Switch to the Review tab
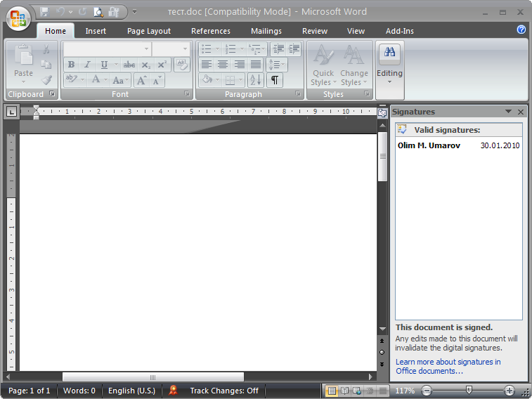The width and height of the screenshot is (532, 399). tap(314, 31)
